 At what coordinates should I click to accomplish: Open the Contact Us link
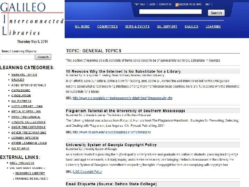165,4
